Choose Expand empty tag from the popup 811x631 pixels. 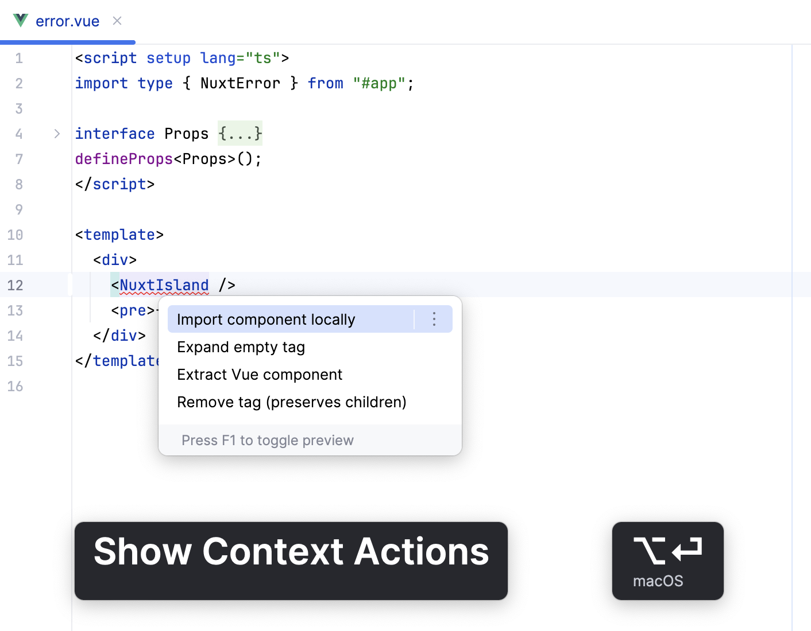click(x=241, y=346)
